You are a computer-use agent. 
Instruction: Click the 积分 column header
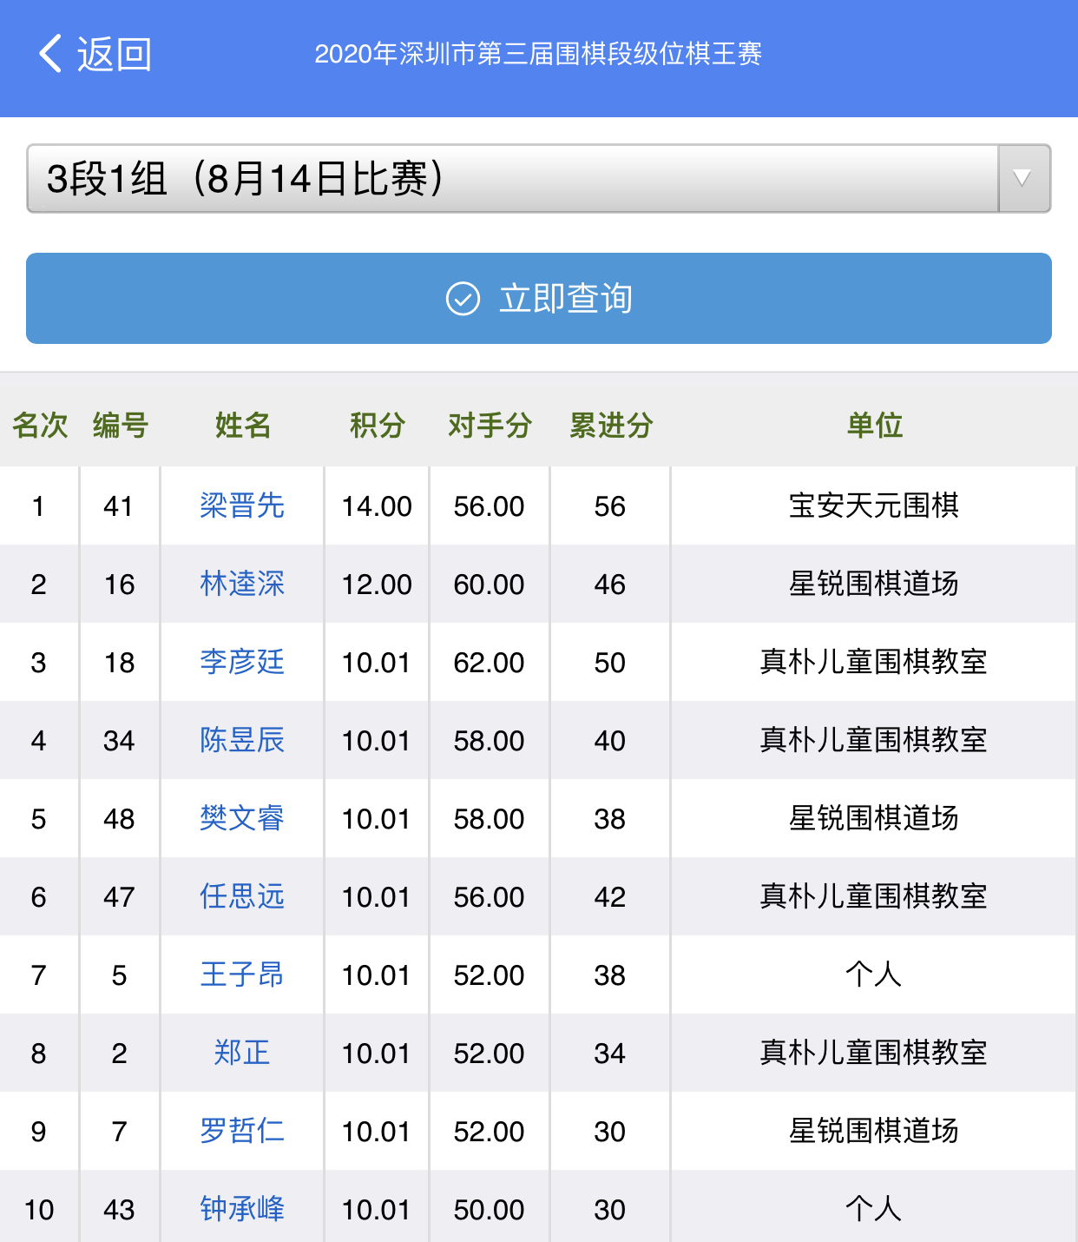(x=377, y=426)
